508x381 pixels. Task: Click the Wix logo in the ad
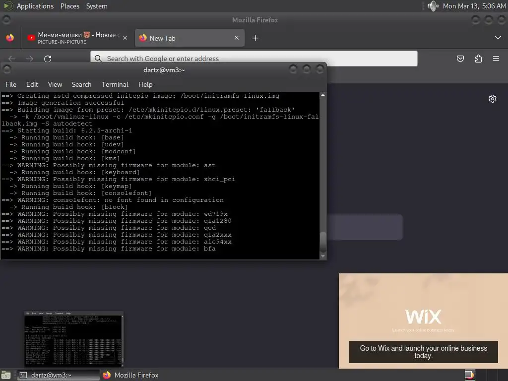(x=423, y=317)
